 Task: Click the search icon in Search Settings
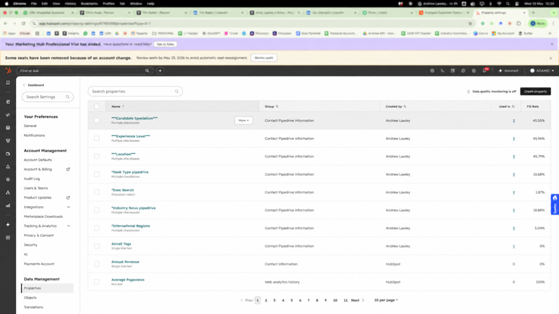tap(68, 97)
